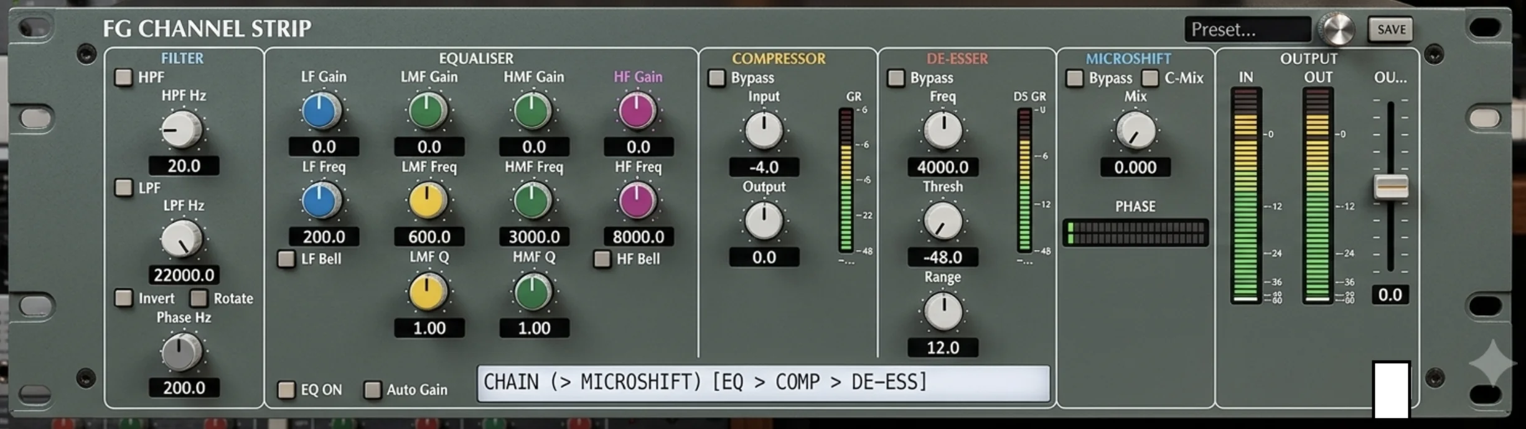
Task: Click the de-esser Freq value 4000.0
Action: [x=943, y=167]
